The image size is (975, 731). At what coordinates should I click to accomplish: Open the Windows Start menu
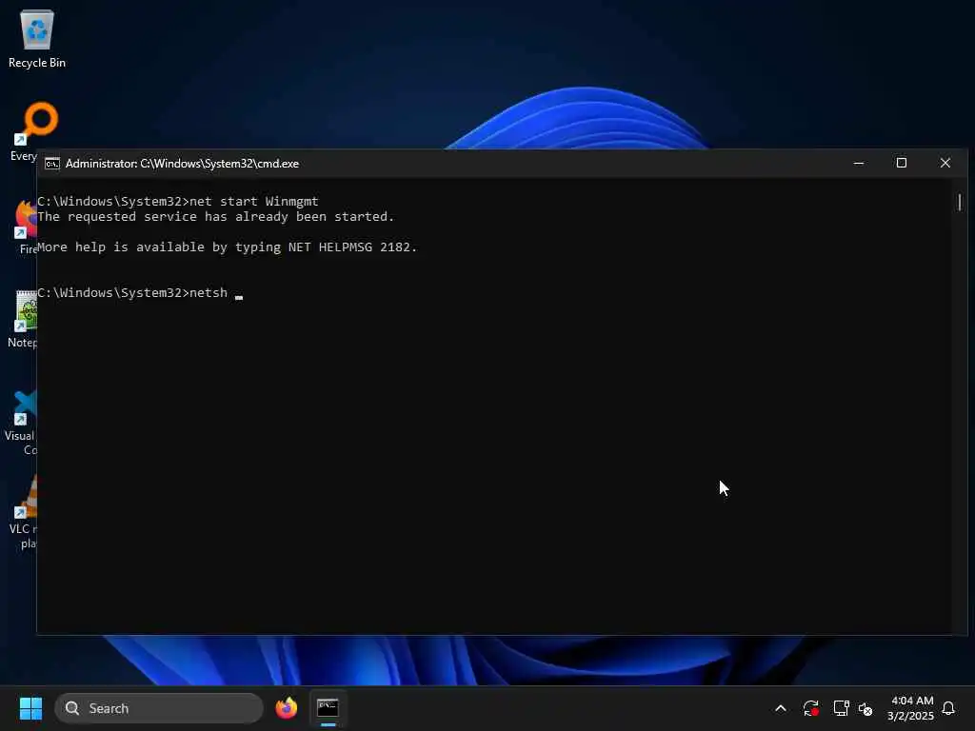(30, 708)
